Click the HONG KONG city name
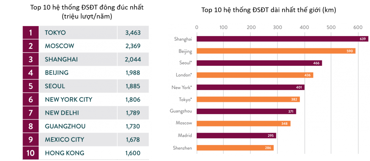The height and width of the screenshot is (161, 370). point(64,153)
